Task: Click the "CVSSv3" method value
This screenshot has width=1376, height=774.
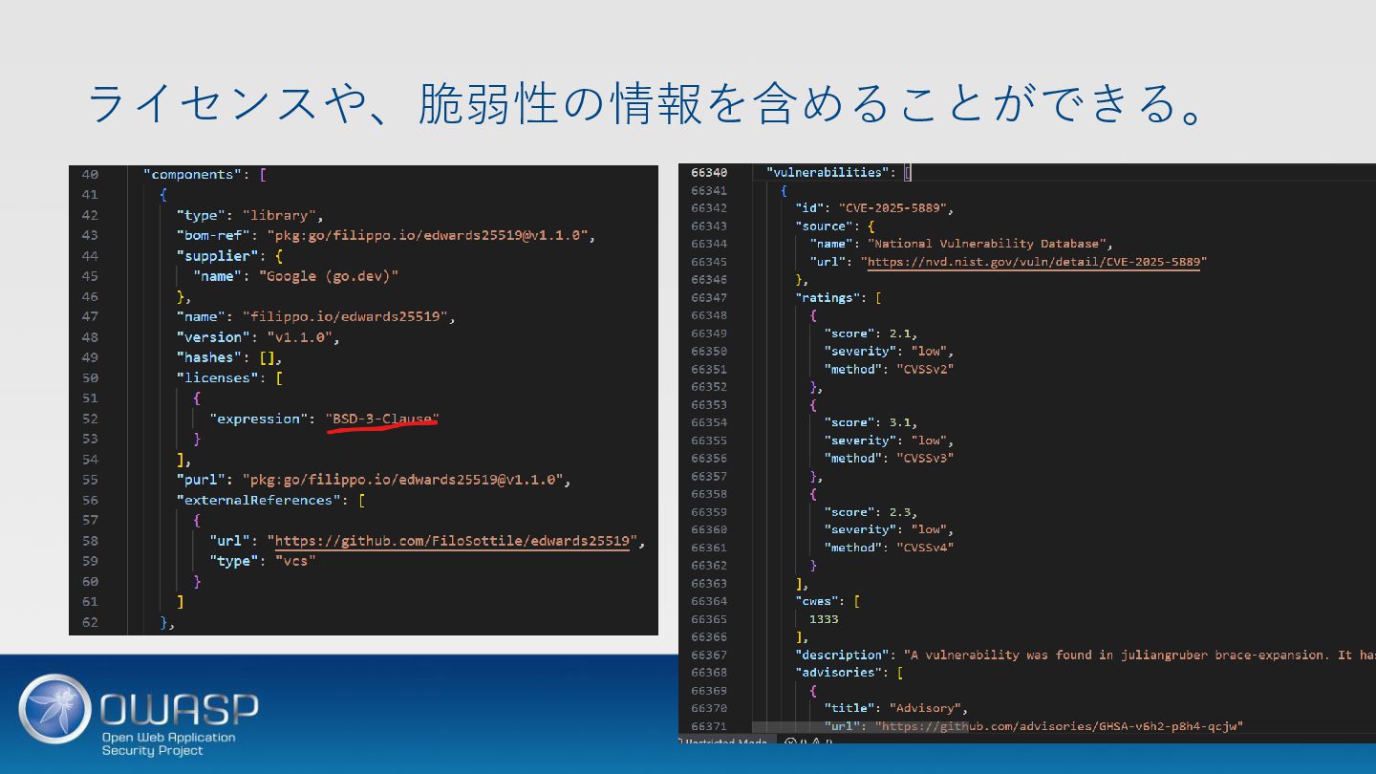Action: click(925, 458)
